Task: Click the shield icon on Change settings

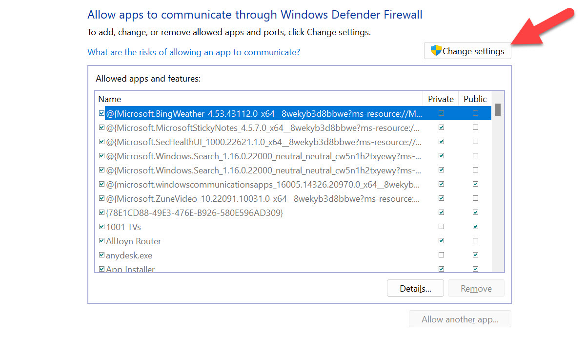Action: coord(436,51)
